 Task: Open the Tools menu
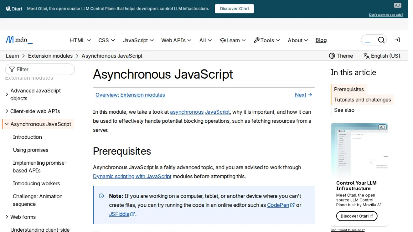pos(267,40)
